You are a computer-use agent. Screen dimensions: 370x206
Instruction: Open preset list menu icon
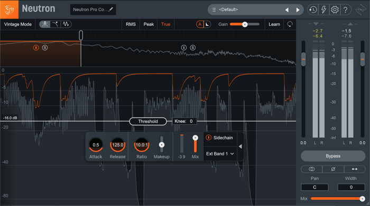(x=214, y=9)
